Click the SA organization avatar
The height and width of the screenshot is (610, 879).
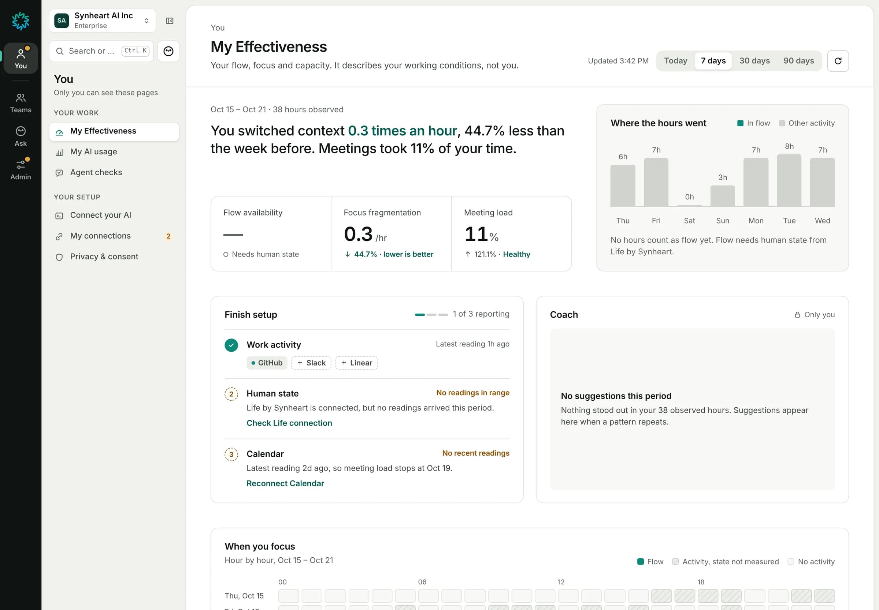pyautogui.click(x=62, y=20)
